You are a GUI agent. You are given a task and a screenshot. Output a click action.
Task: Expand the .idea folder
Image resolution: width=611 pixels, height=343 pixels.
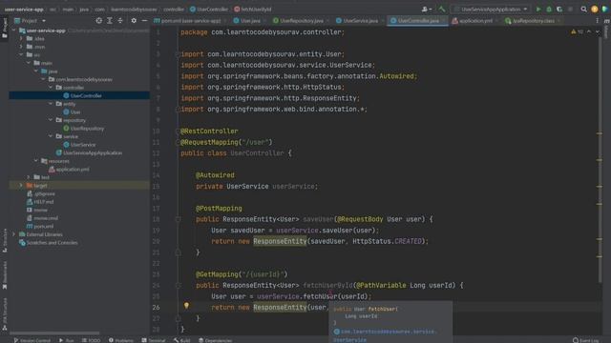[21, 38]
